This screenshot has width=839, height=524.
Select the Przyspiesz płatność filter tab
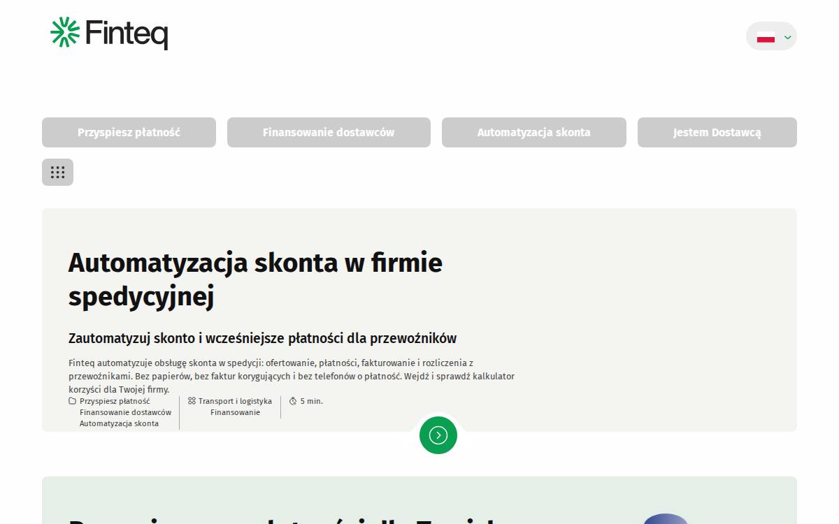pos(129,132)
